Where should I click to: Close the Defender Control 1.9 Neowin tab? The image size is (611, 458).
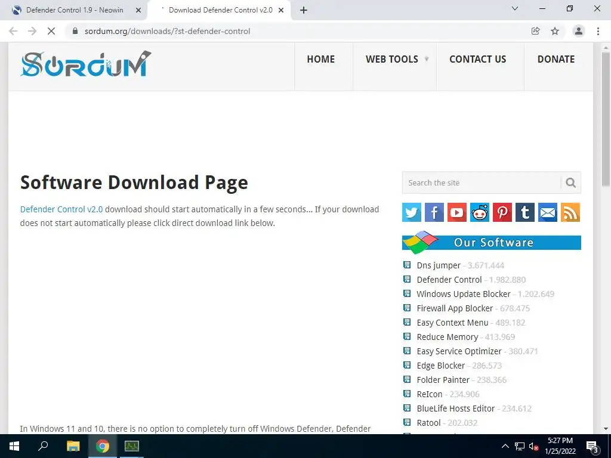pyautogui.click(x=138, y=10)
